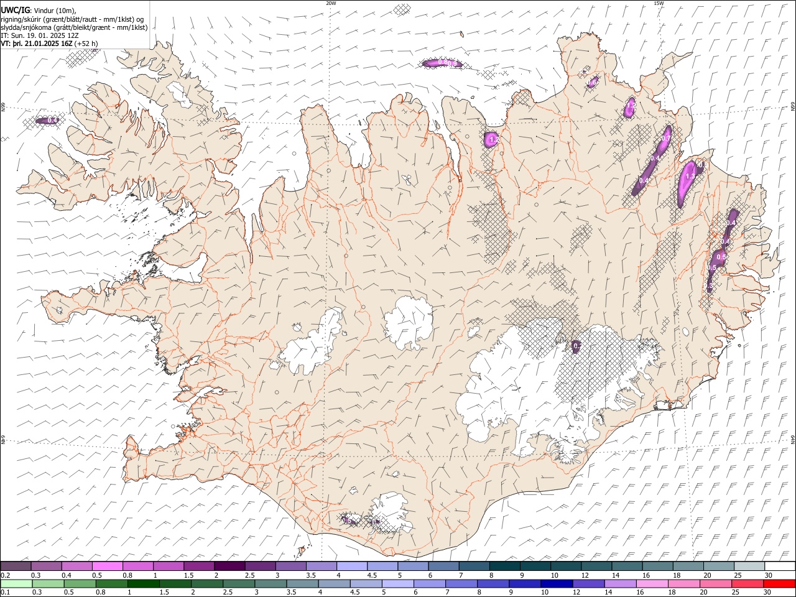
Task: Select the bright pink 0.5–0.8 top legend swatch
Action: point(107,566)
